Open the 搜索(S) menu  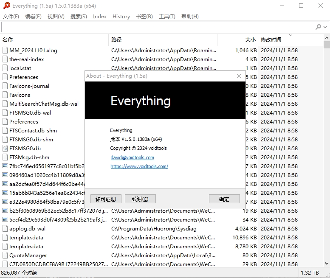click(x=79, y=17)
